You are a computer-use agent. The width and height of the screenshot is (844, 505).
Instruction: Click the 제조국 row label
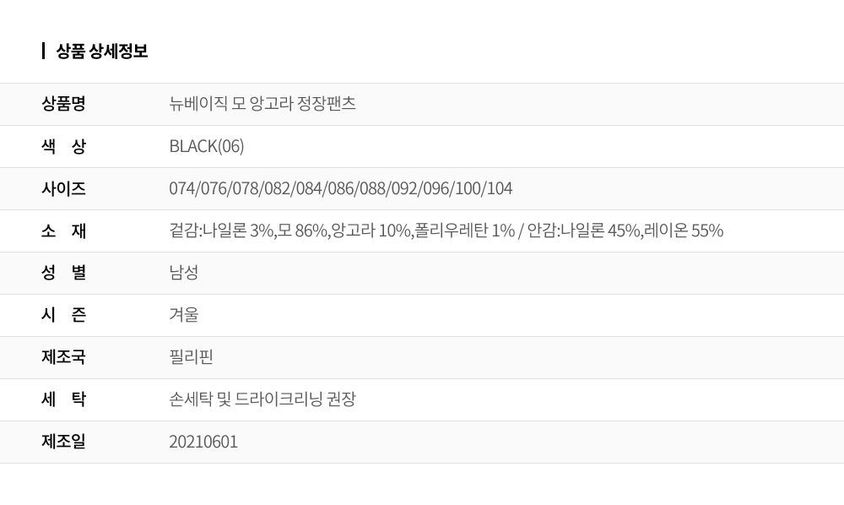(63, 357)
